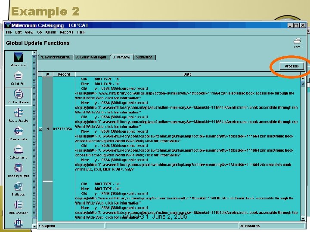This screenshot has height=232, width=310.
Task: Select the 3. Preview tab
Action: click(121, 57)
